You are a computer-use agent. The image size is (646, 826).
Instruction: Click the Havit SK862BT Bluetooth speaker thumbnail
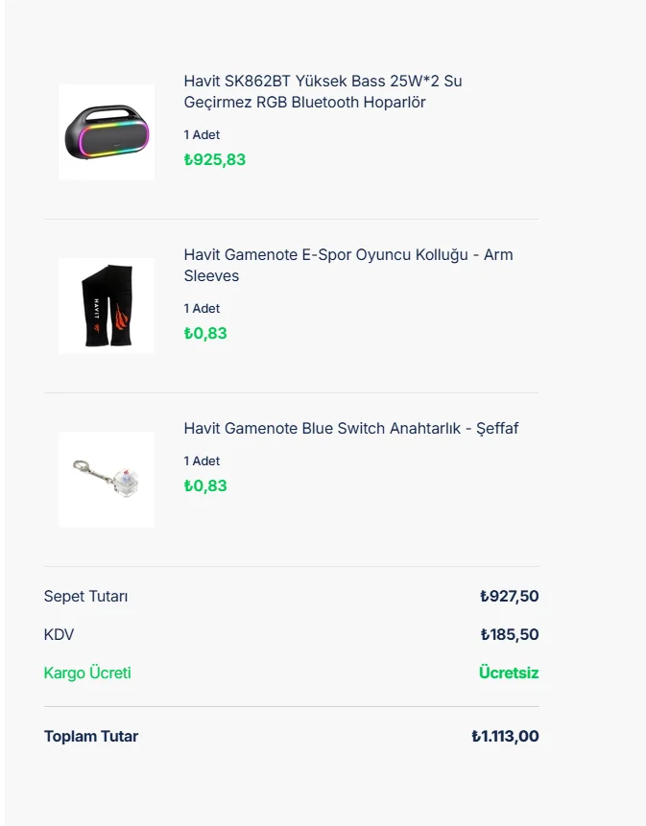107,132
